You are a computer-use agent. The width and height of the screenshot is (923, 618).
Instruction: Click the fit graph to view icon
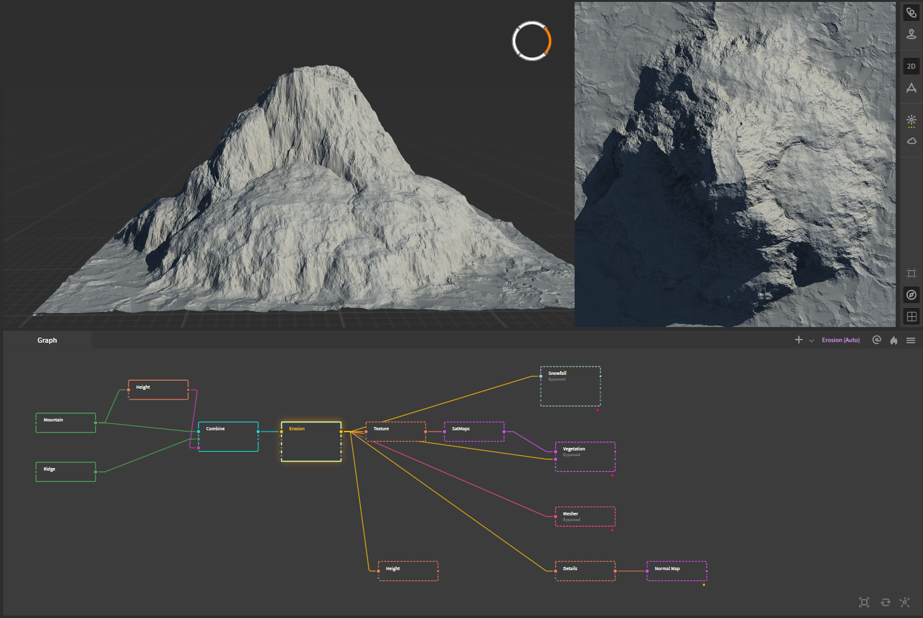(x=864, y=602)
